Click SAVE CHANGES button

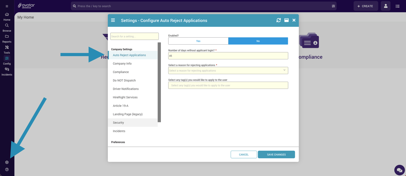276,155
